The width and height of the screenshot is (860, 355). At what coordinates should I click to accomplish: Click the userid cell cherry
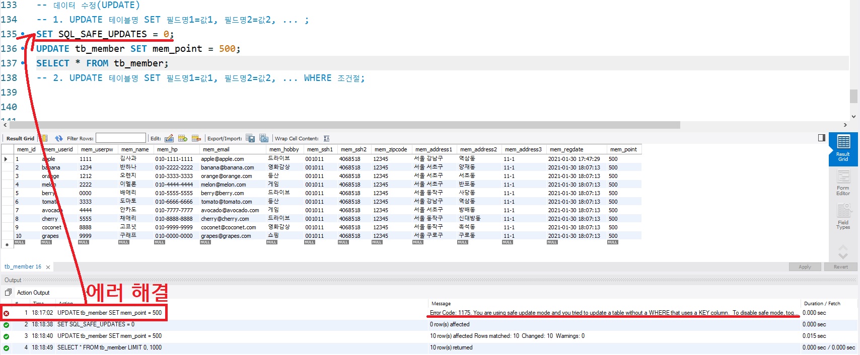coord(50,219)
